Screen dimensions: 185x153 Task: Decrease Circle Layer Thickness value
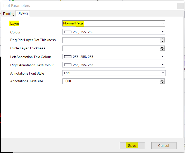point(162,49)
